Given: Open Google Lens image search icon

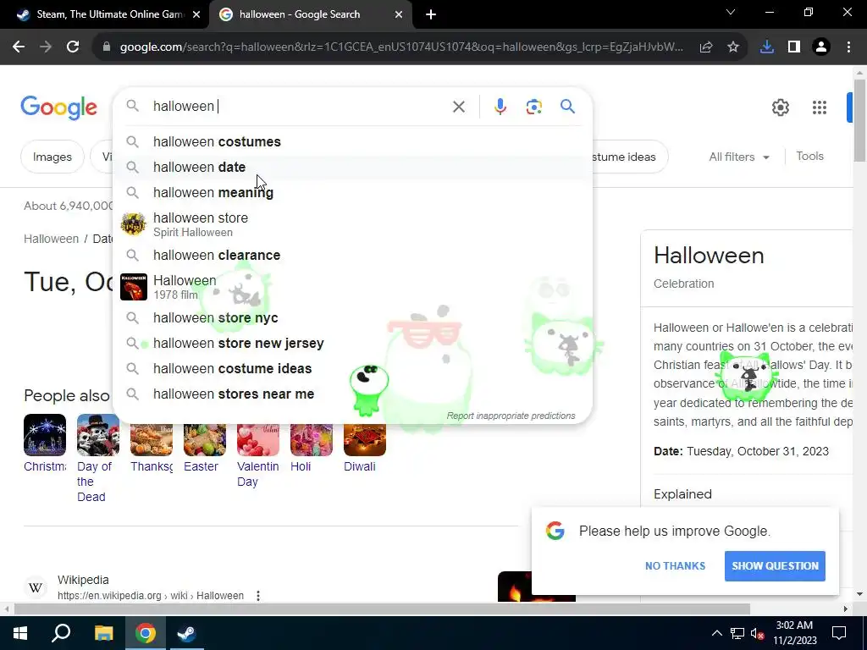Looking at the screenshot, I should point(533,107).
